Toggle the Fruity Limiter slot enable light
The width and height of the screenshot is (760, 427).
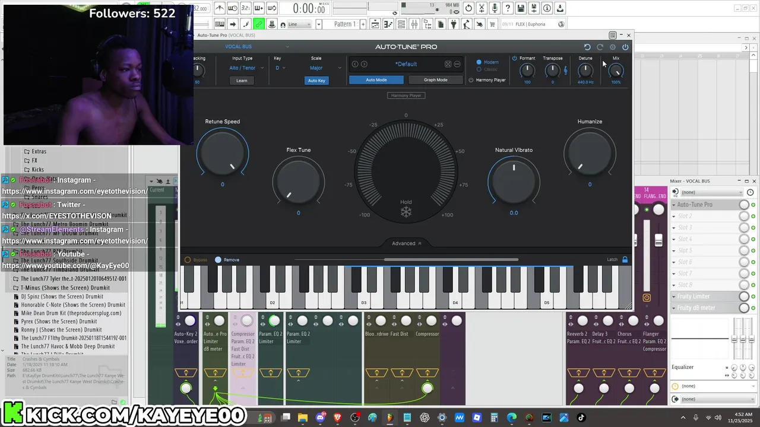coord(753,297)
